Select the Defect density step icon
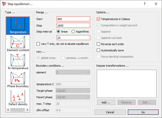This screenshot has height=118, width=162. (x=18, y=97)
